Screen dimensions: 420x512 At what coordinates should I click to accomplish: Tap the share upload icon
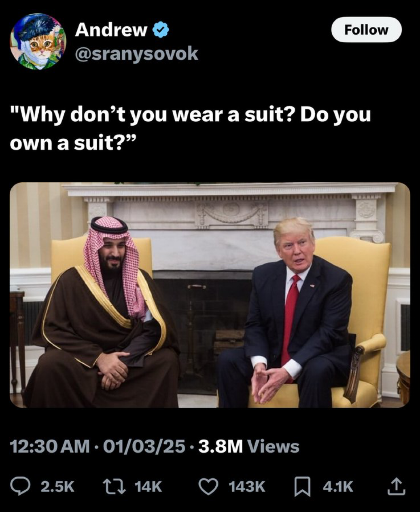pos(397,487)
